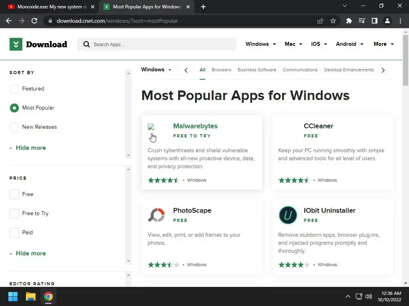Open the CCleaner app link

318,126
